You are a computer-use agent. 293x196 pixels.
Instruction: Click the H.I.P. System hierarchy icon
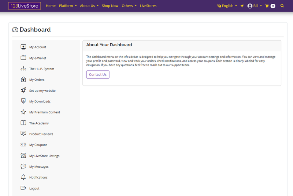pos(23,69)
